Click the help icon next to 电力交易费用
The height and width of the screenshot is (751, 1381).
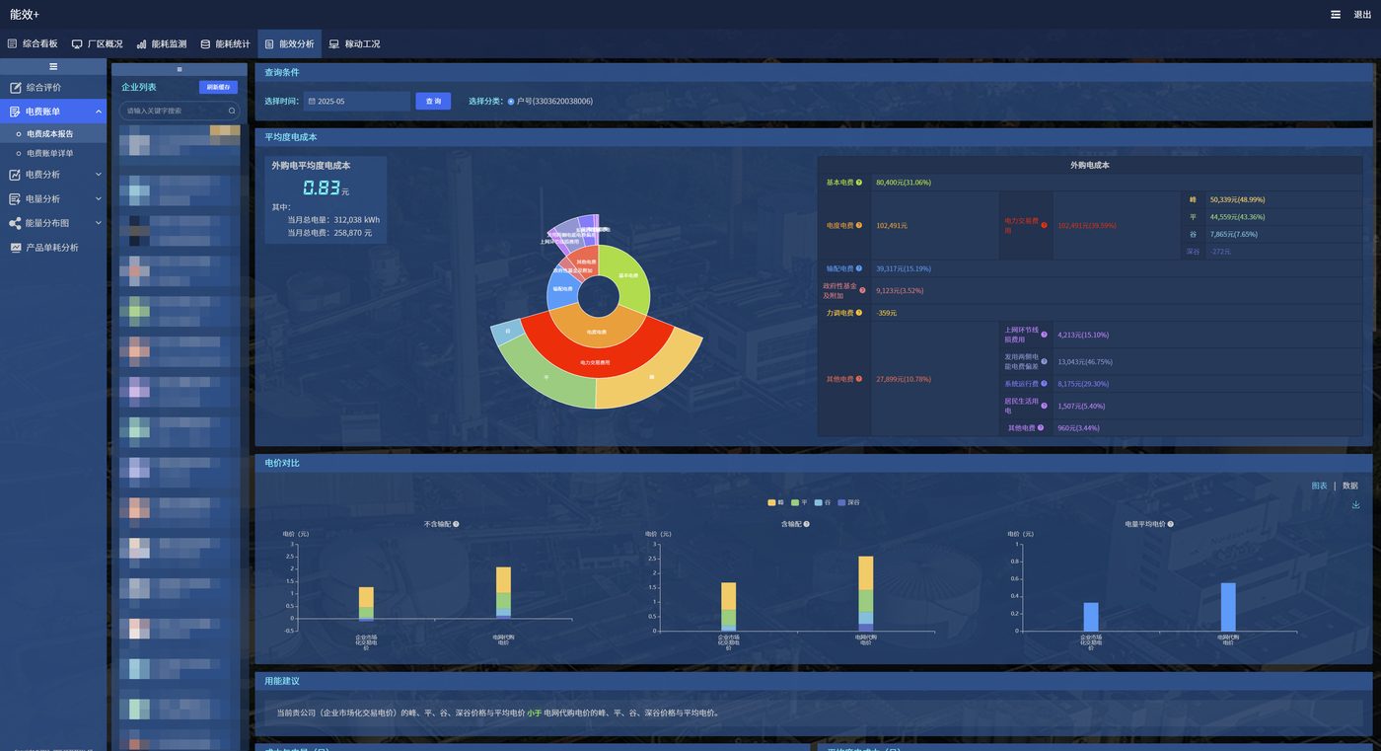click(1044, 226)
